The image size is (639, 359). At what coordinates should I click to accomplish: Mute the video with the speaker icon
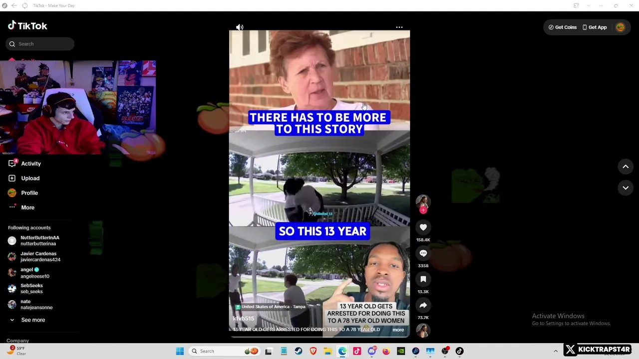pyautogui.click(x=240, y=27)
